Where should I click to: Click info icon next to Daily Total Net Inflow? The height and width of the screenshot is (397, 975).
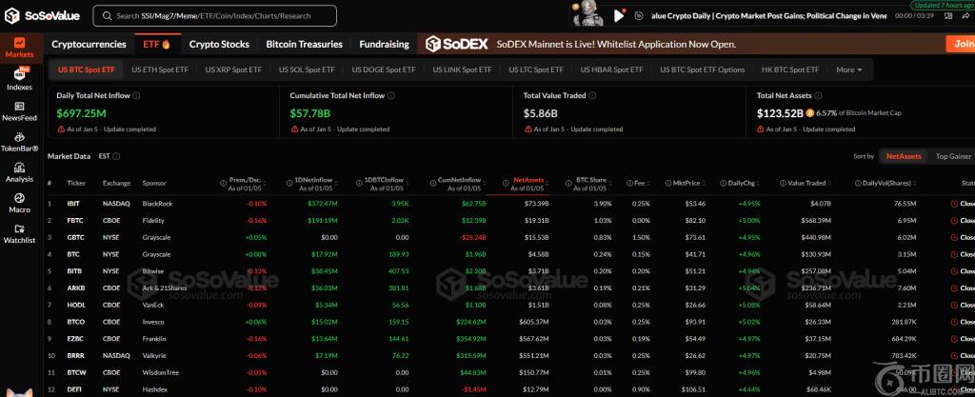pos(136,95)
